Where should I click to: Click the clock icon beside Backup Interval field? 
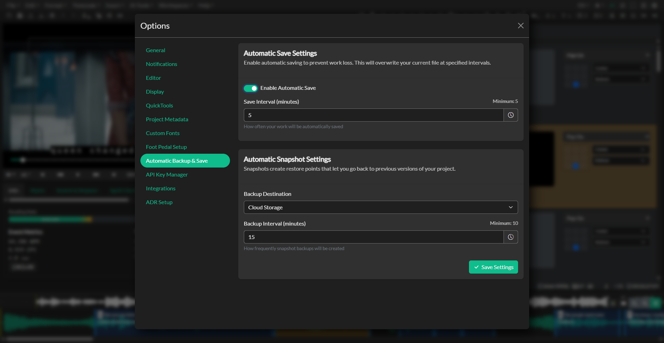point(511,237)
